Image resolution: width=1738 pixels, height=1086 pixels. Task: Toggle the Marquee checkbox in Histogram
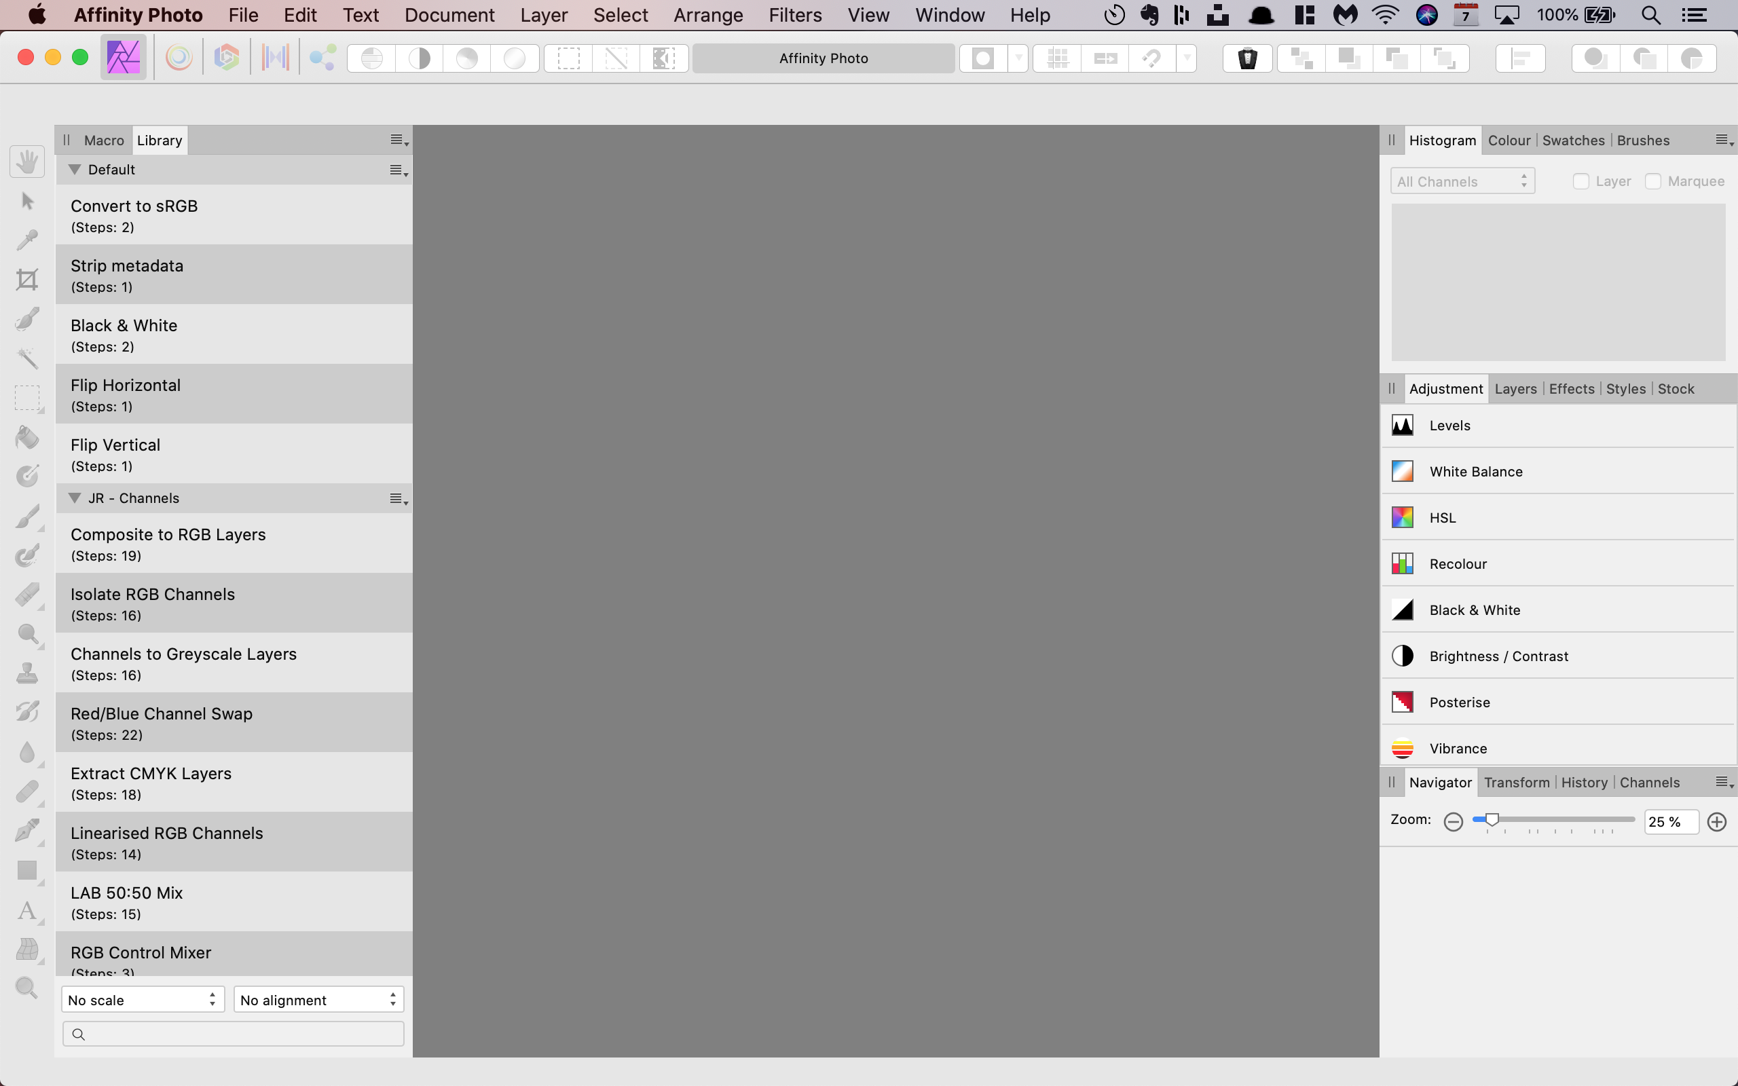tap(1652, 181)
